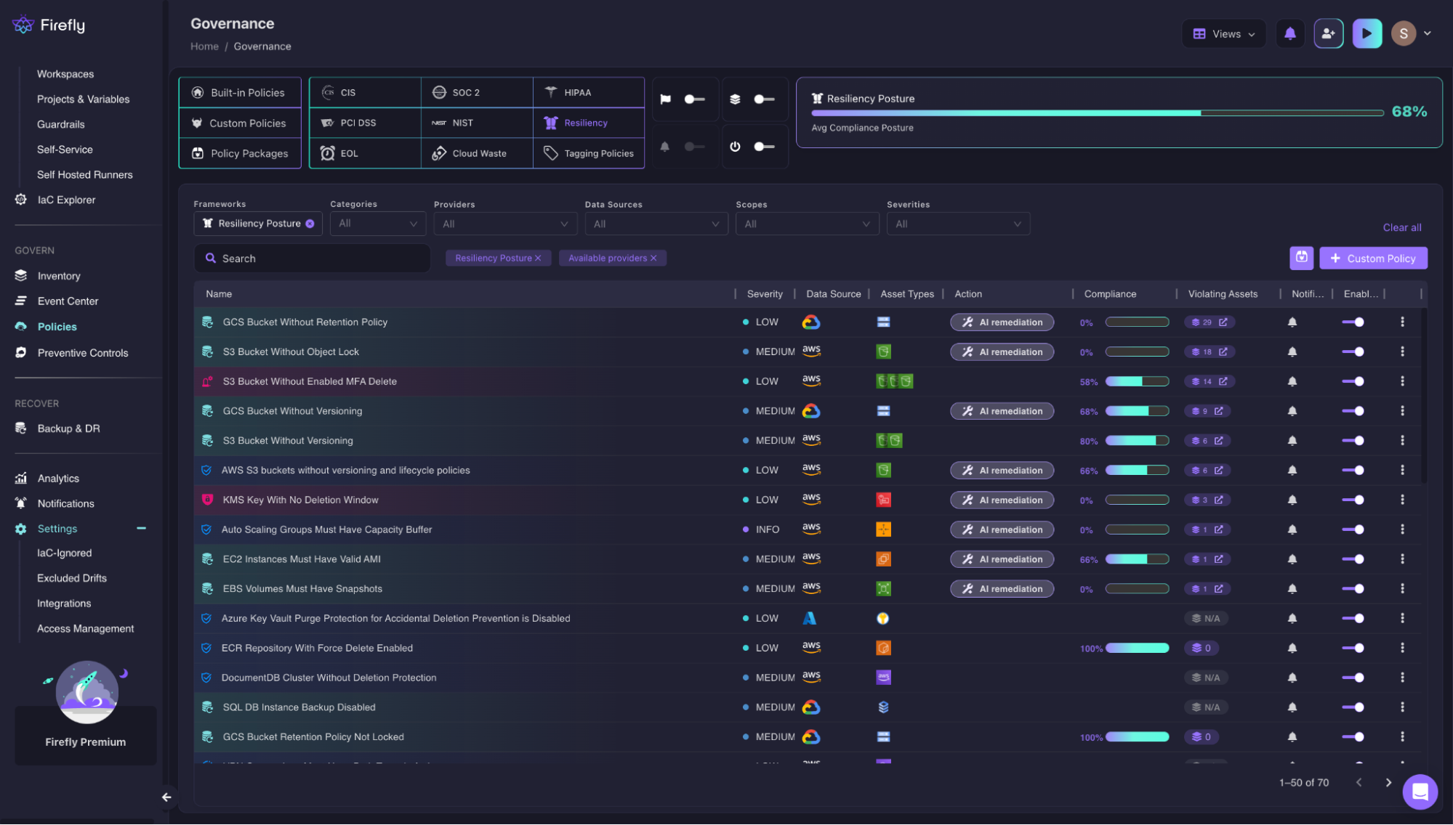This screenshot has width=1453, height=825.
Task: Click Clear all filters
Action: tap(1401, 227)
